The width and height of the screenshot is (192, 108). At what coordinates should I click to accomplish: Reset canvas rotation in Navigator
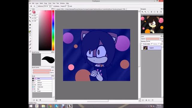[154, 12]
